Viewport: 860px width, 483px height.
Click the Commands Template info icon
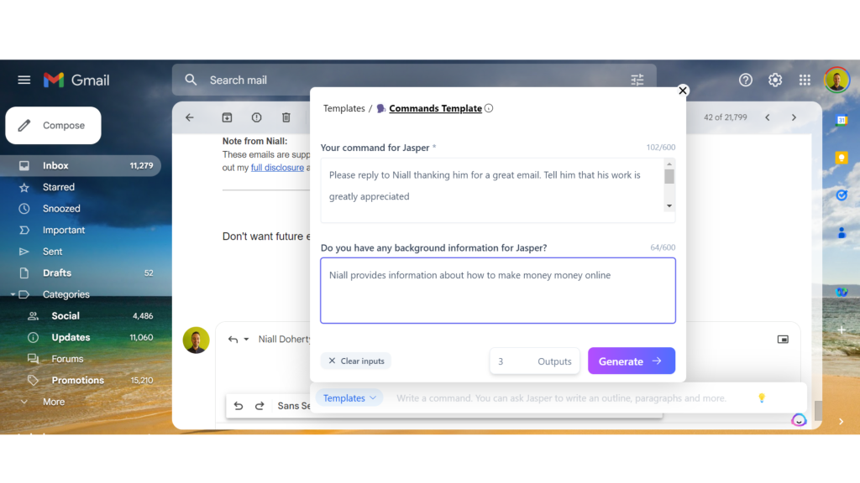click(488, 107)
